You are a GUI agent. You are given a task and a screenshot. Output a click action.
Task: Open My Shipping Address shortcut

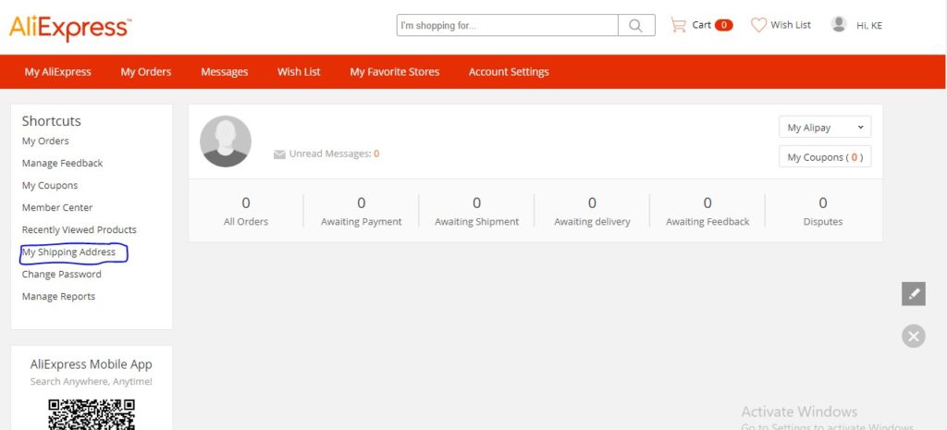tap(68, 252)
